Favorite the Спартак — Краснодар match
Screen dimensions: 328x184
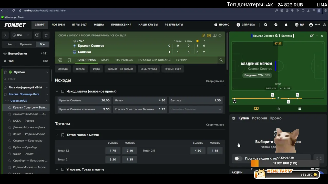10,141
